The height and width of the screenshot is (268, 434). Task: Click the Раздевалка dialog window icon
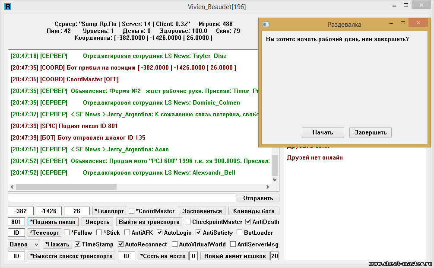click(266, 25)
